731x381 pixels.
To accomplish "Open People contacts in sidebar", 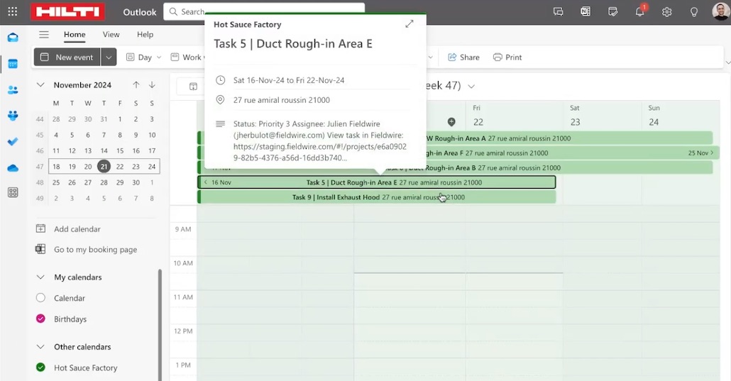I will click(13, 90).
